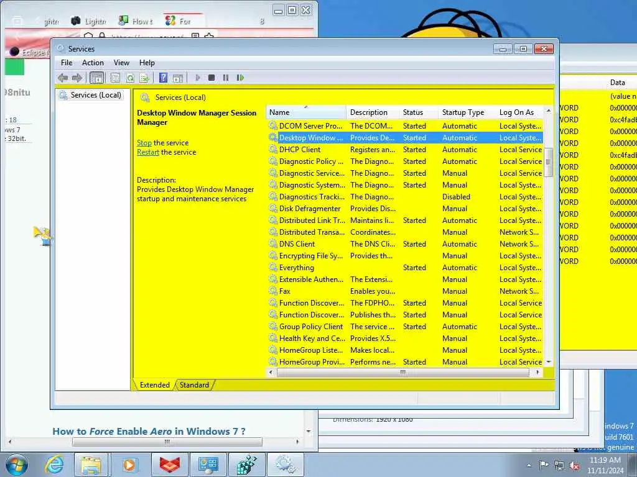637x477 pixels.
Task: Open the Properties toolbar icon
Action: point(115,78)
